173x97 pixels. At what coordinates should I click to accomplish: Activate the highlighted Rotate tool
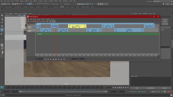point(2,30)
